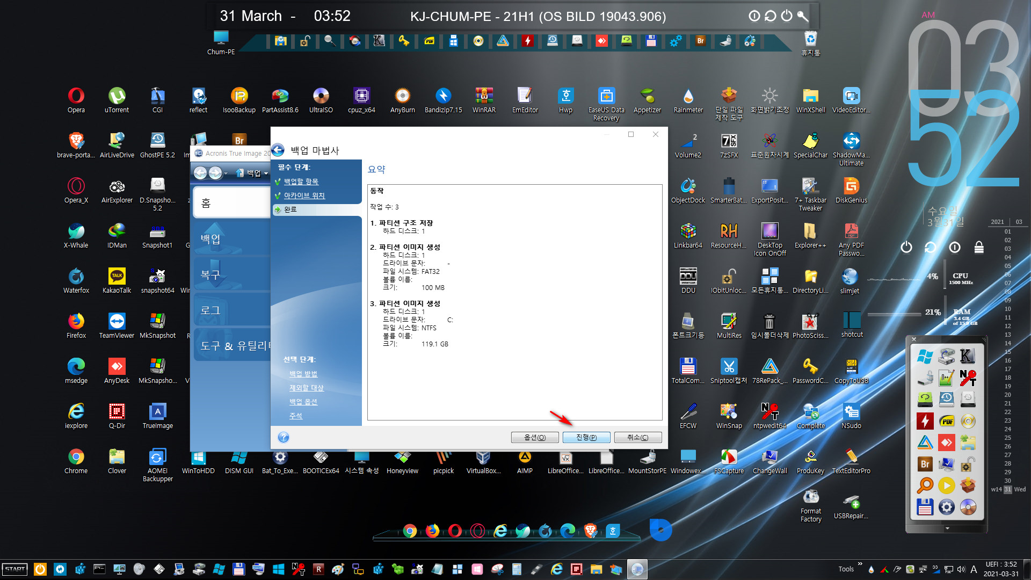Open the AnyBurn desktop icon
Image resolution: width=1031 pixels, height=580 pixels.
[x=402, y=100]
